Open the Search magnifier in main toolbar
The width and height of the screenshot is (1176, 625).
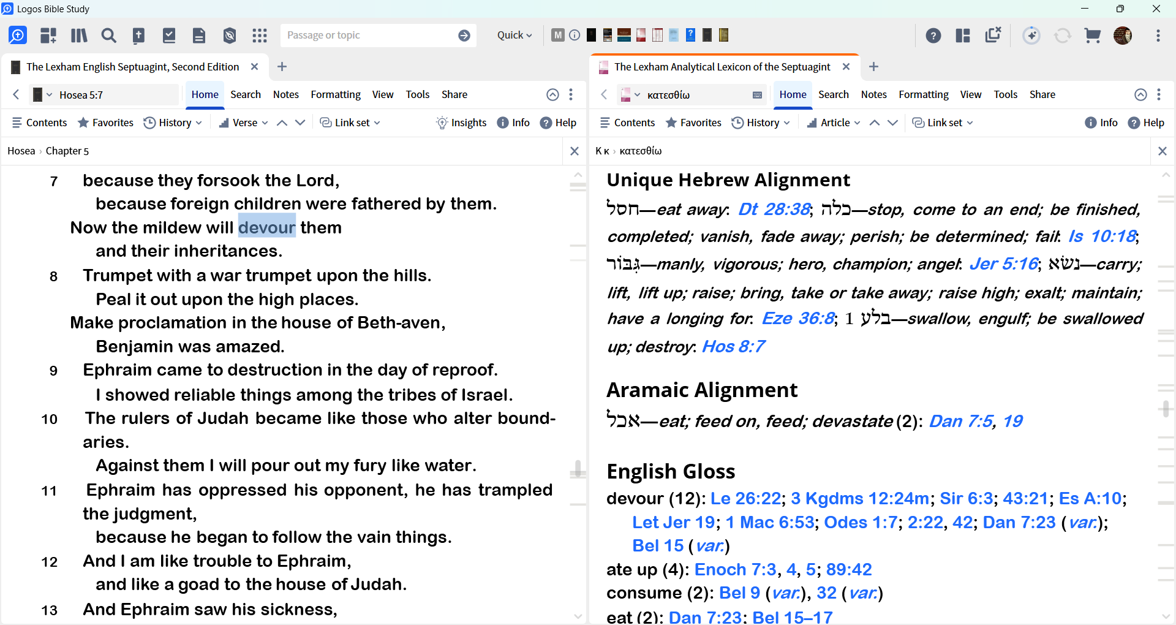[x=109, y=36]
